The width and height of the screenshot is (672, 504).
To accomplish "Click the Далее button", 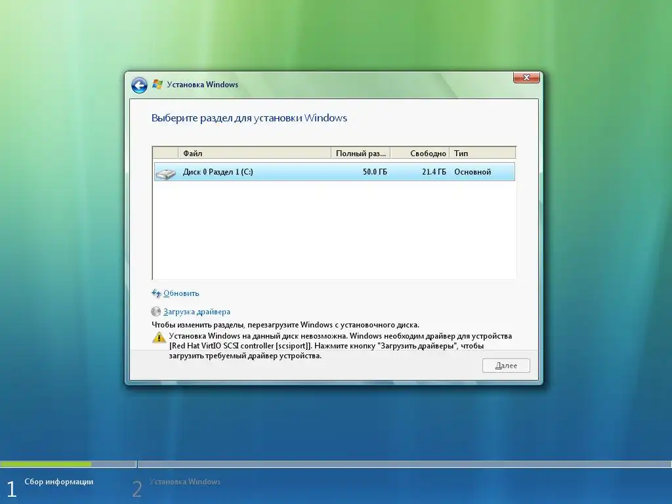I will [x=506, y=366].
